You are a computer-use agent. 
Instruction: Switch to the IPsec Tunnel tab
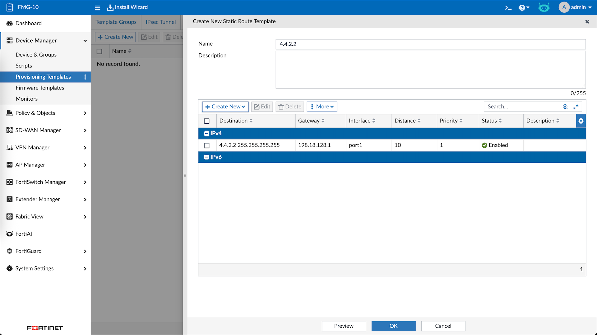point(160,22)
